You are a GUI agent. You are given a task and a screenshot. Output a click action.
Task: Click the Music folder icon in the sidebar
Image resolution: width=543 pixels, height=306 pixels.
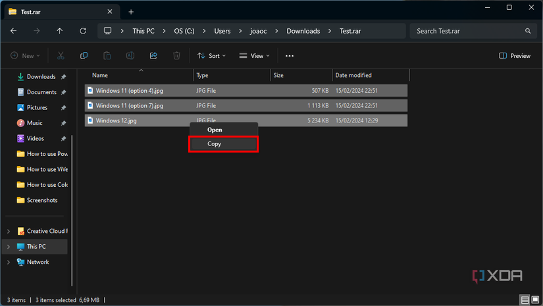[x=21, y=123]
